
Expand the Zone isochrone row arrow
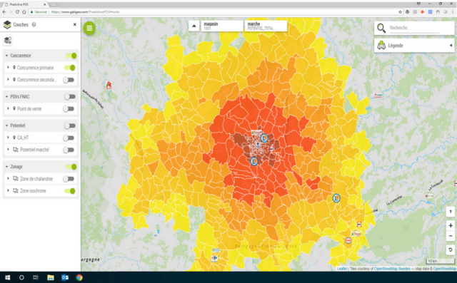pyautogui.click(x=8, y=190)
